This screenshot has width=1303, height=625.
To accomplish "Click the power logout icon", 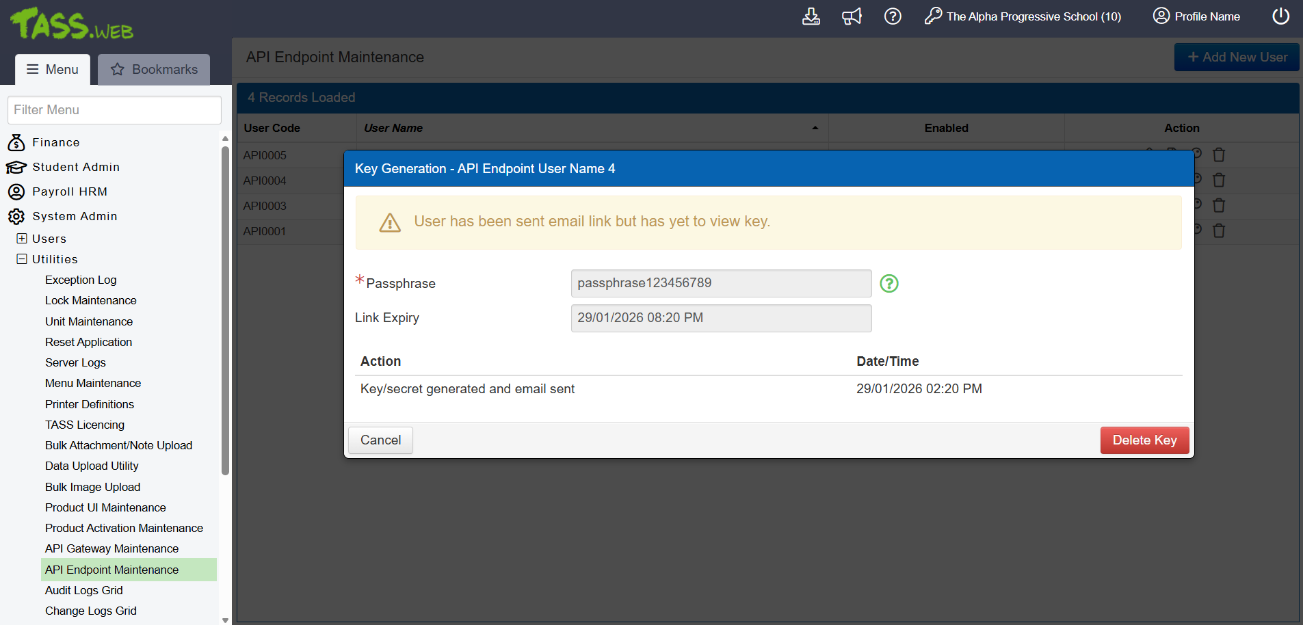I will click(x=1280, y=16).
